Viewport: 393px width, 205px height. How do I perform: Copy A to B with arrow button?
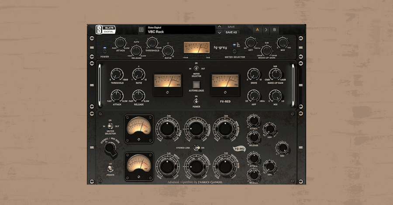coord(266,30)
